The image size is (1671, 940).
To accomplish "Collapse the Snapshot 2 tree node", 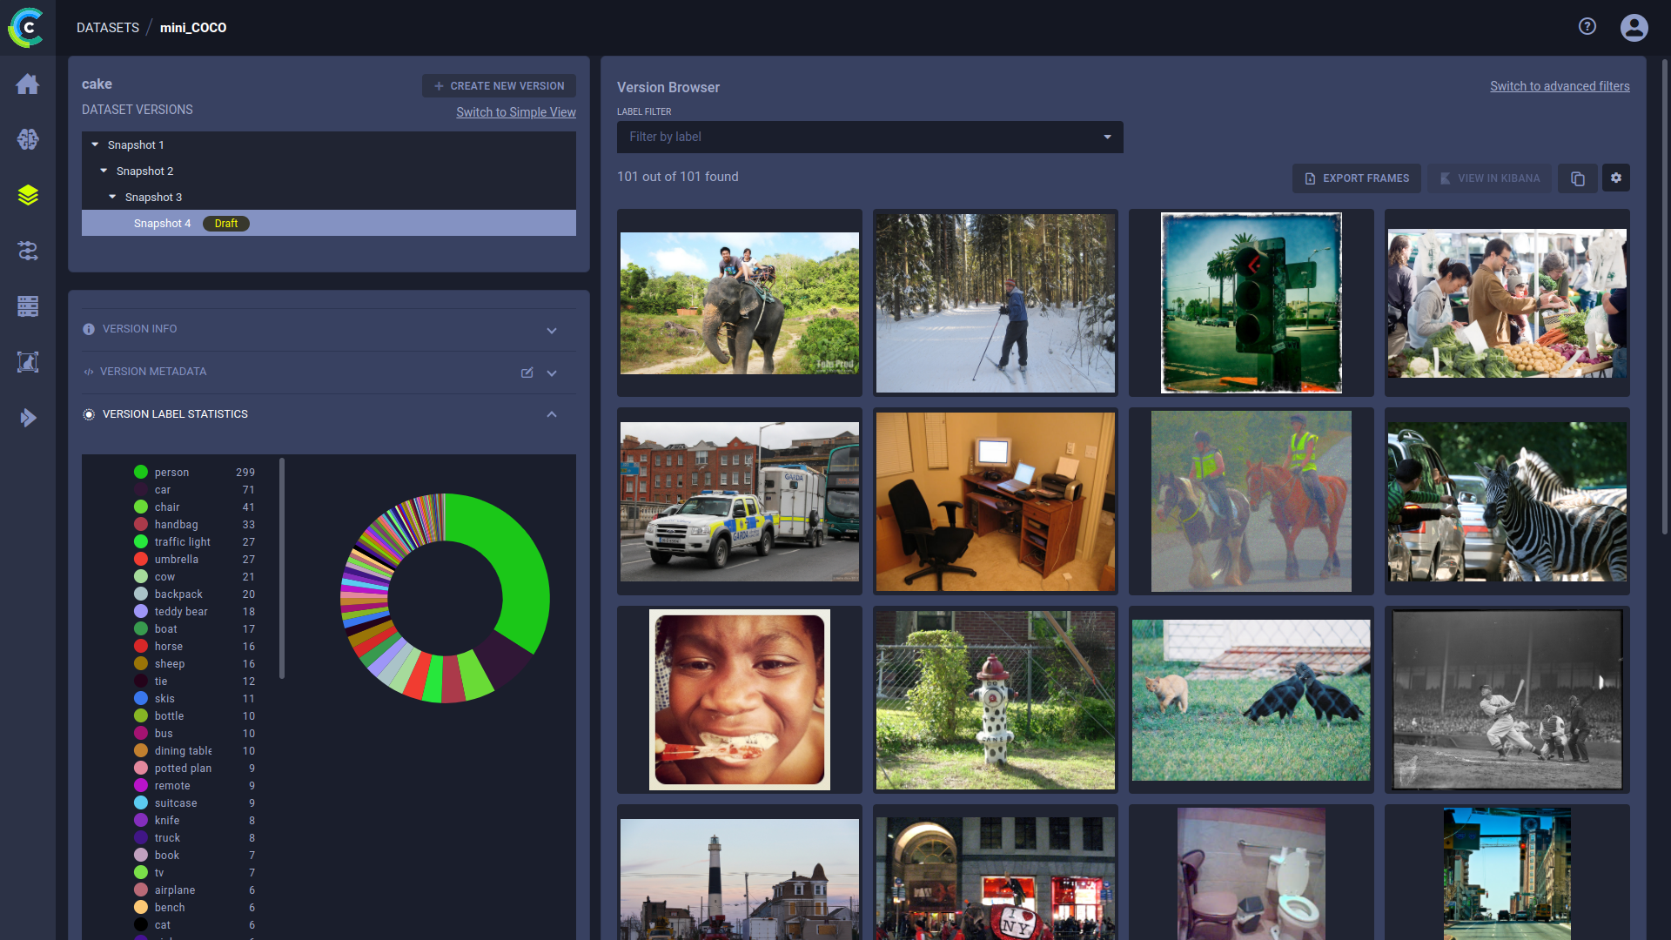I will click(x=104, y=171).
